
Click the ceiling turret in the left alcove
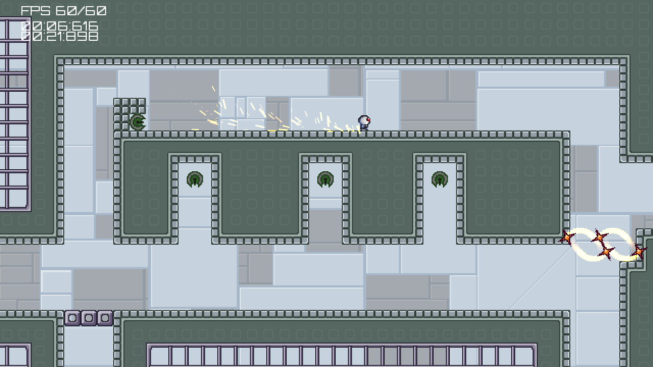pyautogui.click(x=195, y=179)
